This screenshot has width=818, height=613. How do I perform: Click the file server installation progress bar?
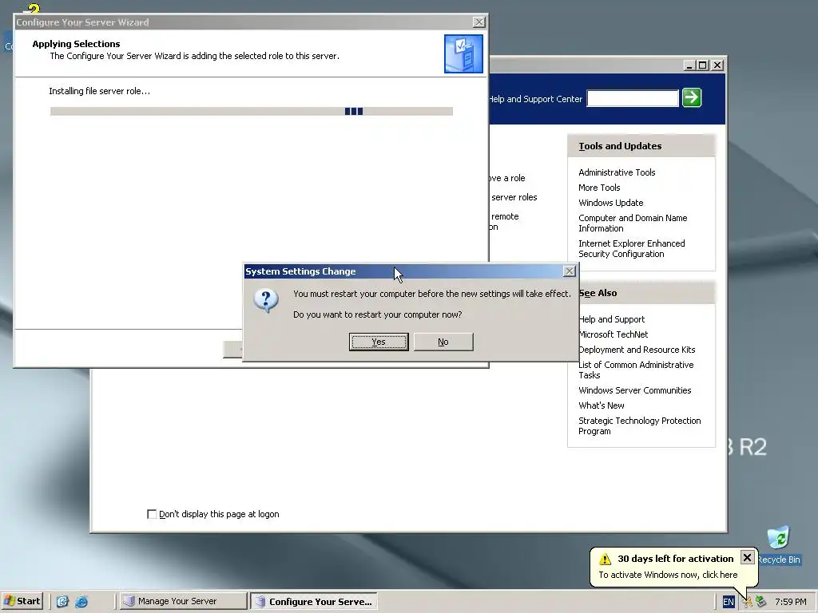[252, 111]
